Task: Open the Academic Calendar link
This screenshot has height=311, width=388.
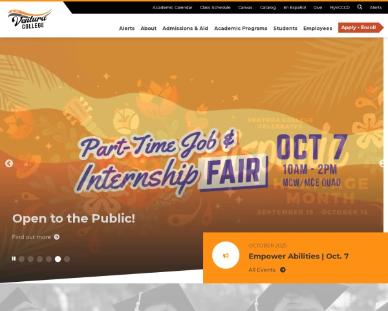Action: (x=173, y=7)
